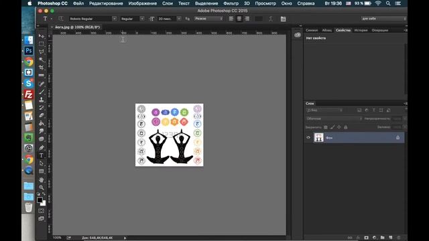This screenshot has width=429, height=241.
Task: Open the Редактирование menu
Action: click(106, 3)
